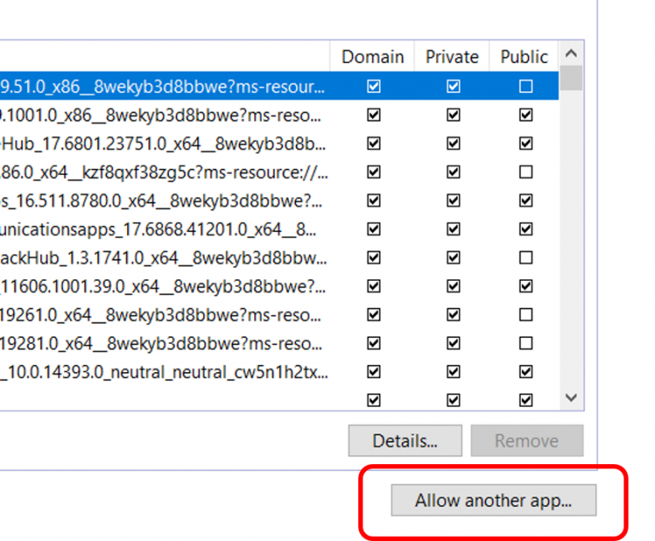Click the Private column header

(x=452, y=57)
